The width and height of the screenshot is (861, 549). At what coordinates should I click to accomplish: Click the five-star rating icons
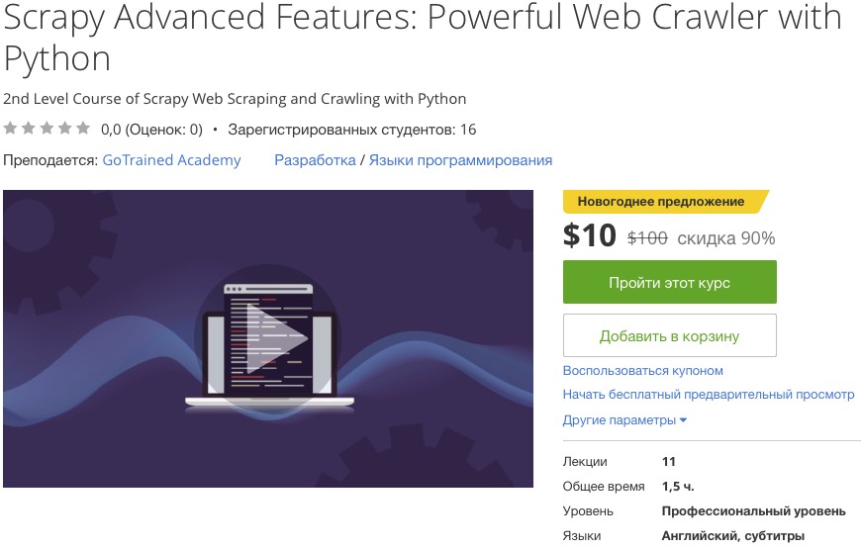(47, 129)
